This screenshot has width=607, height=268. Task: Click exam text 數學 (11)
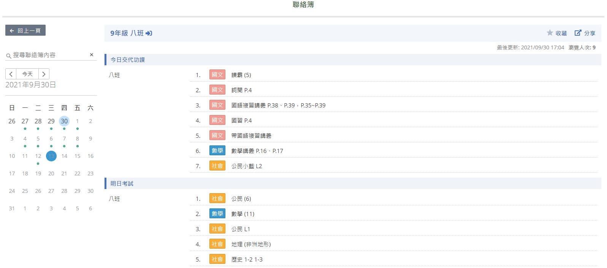pyautogui.click(x=243, y=214)
